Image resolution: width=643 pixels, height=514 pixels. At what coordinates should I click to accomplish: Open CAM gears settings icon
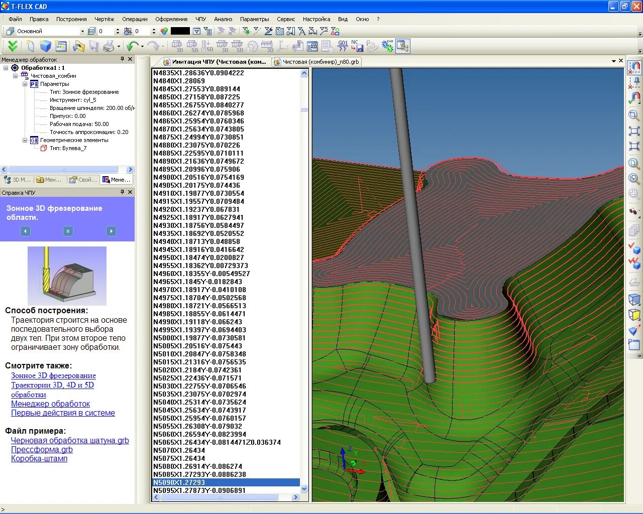pos(387,46)
